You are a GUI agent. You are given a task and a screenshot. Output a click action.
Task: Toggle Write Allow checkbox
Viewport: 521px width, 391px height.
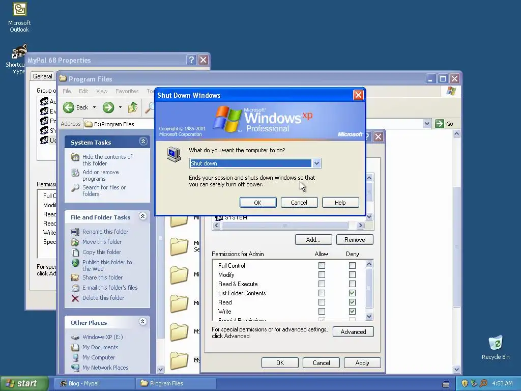[x=322, y=311]
